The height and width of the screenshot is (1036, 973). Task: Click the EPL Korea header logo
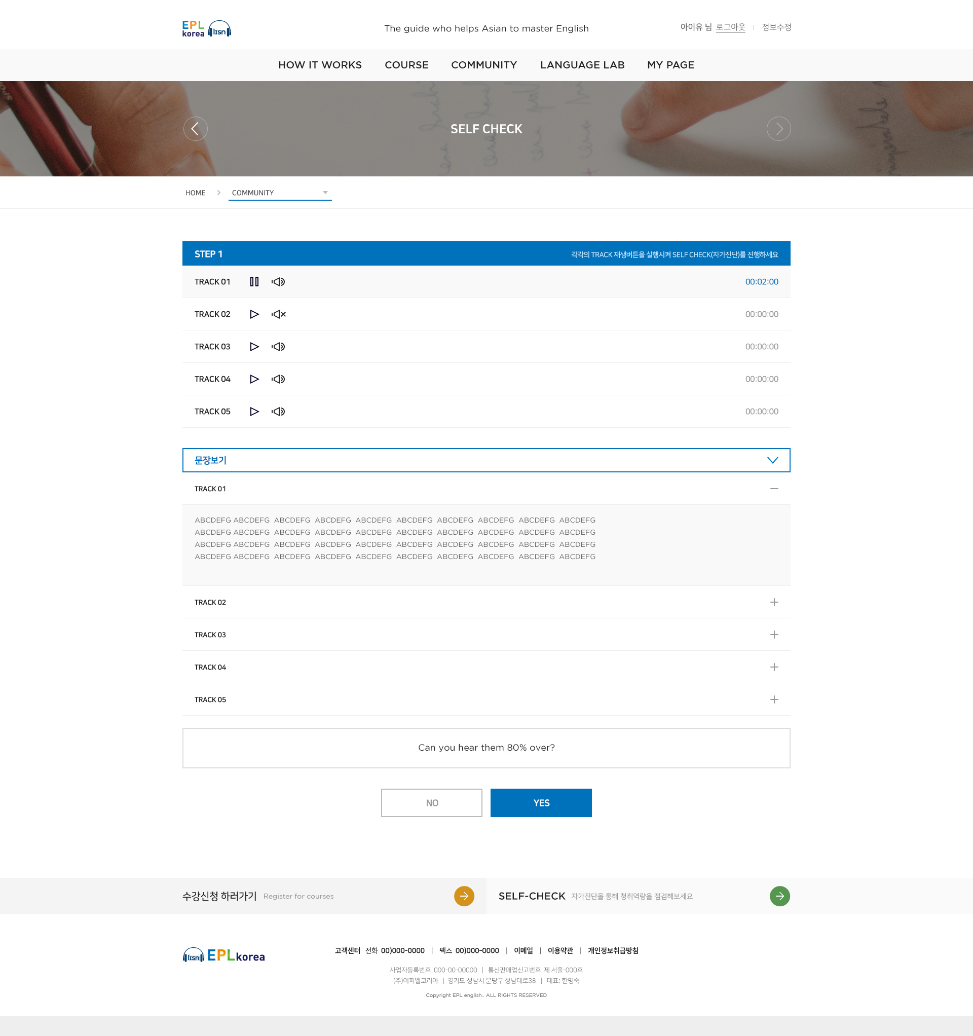click(x=206, y=29)
